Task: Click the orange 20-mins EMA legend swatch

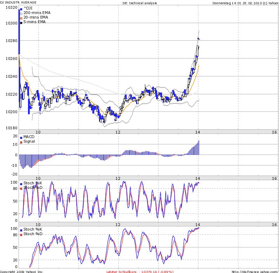Action: (x=21, y=18)
